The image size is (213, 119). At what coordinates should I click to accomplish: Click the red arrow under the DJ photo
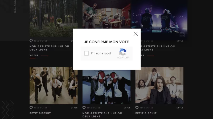pyautogui.click(x=150, y=56)
